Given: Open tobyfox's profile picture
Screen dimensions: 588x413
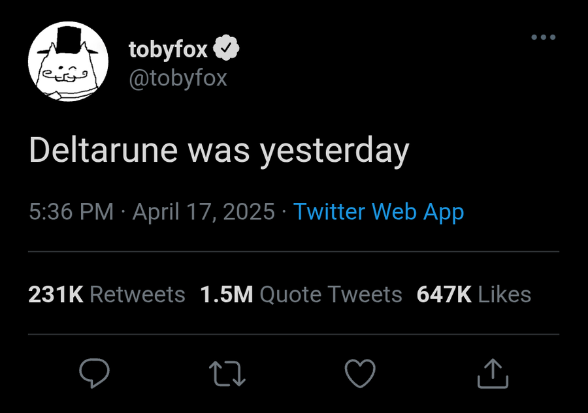Looking at the screenshot, I should 67,62.
